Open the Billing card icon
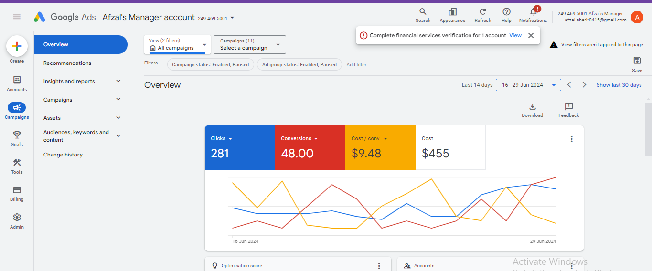 (17, 190)
